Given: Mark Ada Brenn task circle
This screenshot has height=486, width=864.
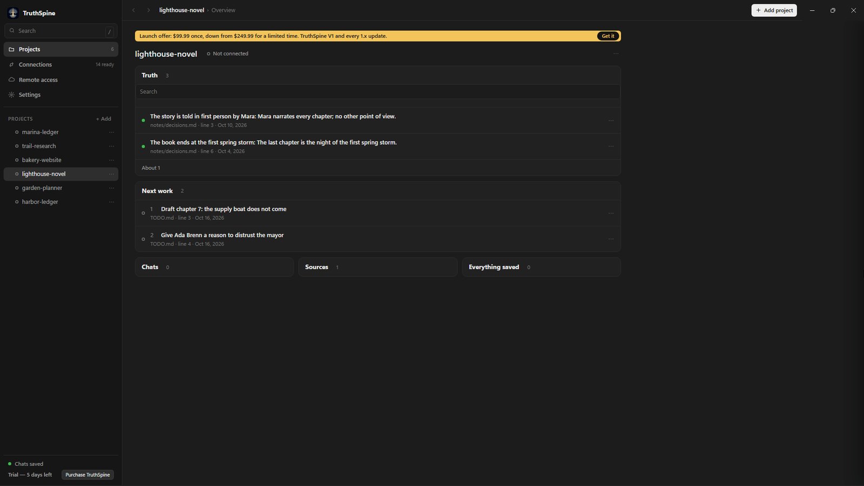Looking at the screenshot, I should pos(143,239).
